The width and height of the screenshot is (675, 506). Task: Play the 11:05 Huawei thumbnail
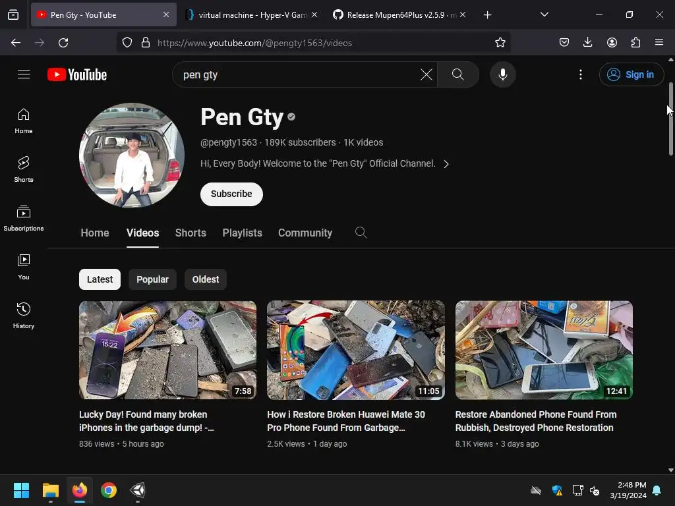point(355,350)
